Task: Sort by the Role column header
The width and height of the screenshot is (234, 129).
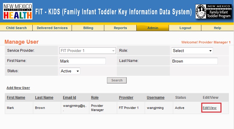Action: (95, 98)
